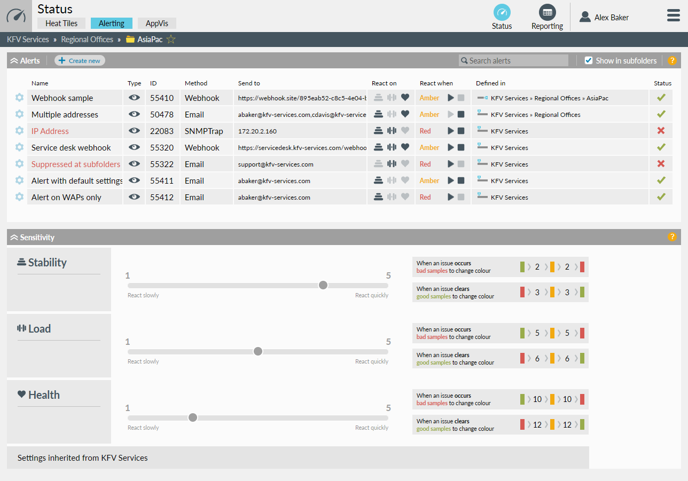Click the Create new alert button
The width and height of the screenshot is (688, 481).
point(80,61)
